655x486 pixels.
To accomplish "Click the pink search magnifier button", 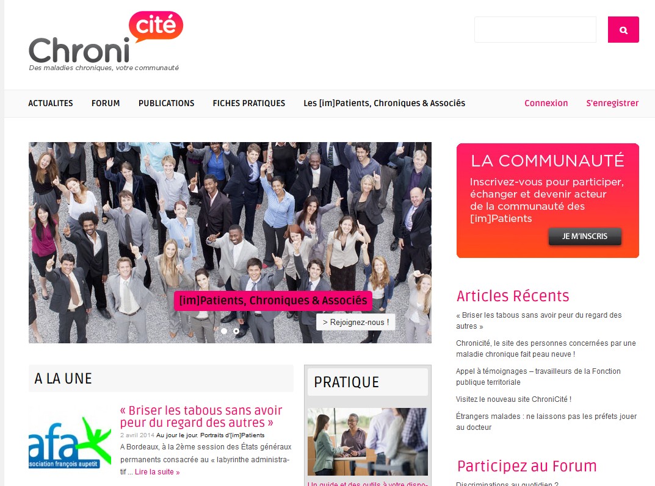I will point(623,30).
